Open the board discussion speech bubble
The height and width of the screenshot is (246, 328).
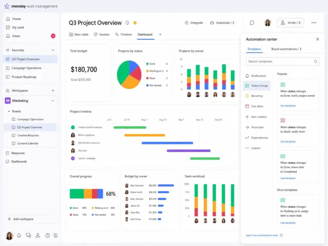click(x=252, y=23)
